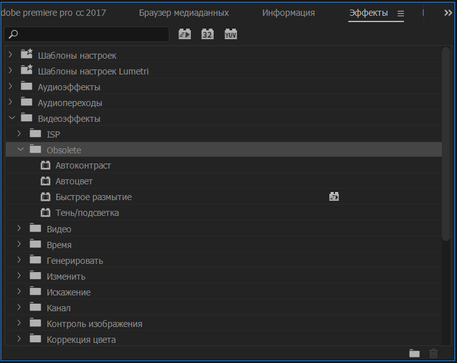457x363 pixels.
Task: Click the ISP folder icon
Action: pyautogui.click(x=35, y=133)
